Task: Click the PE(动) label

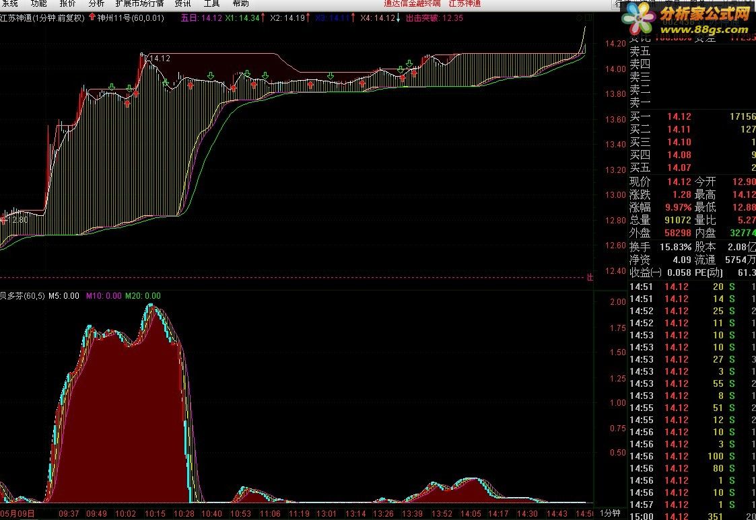Action: click(x=709, y=272)
